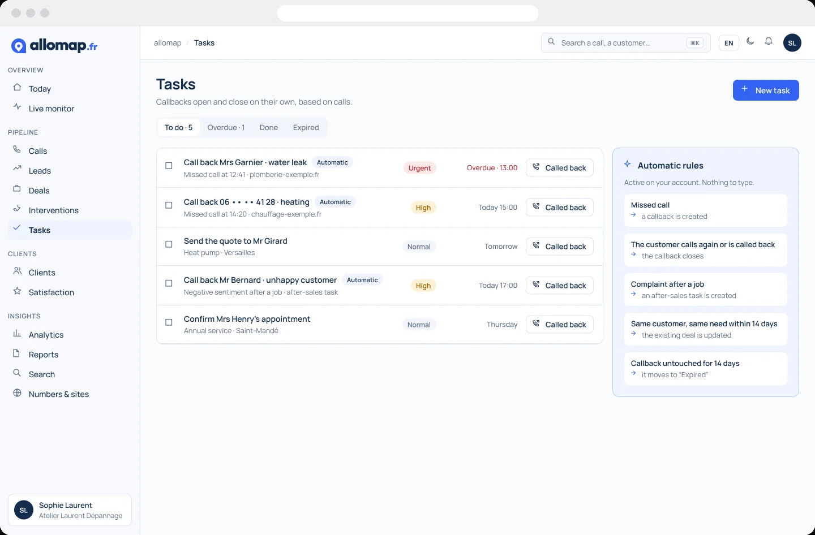Click the Overdue · 13:00 due label

(492, 168)
